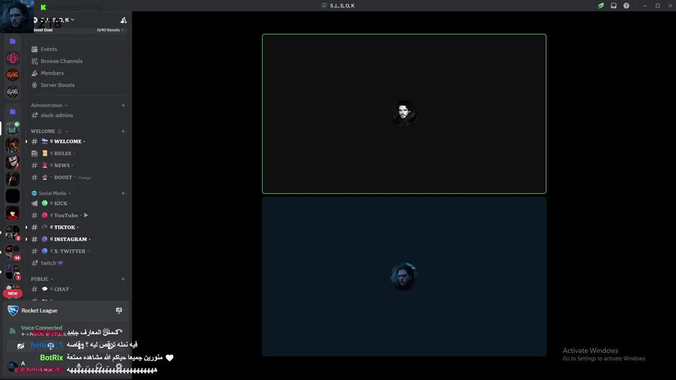
Task: Click the Rocket League game icon
Action: (x=13, y=310)
